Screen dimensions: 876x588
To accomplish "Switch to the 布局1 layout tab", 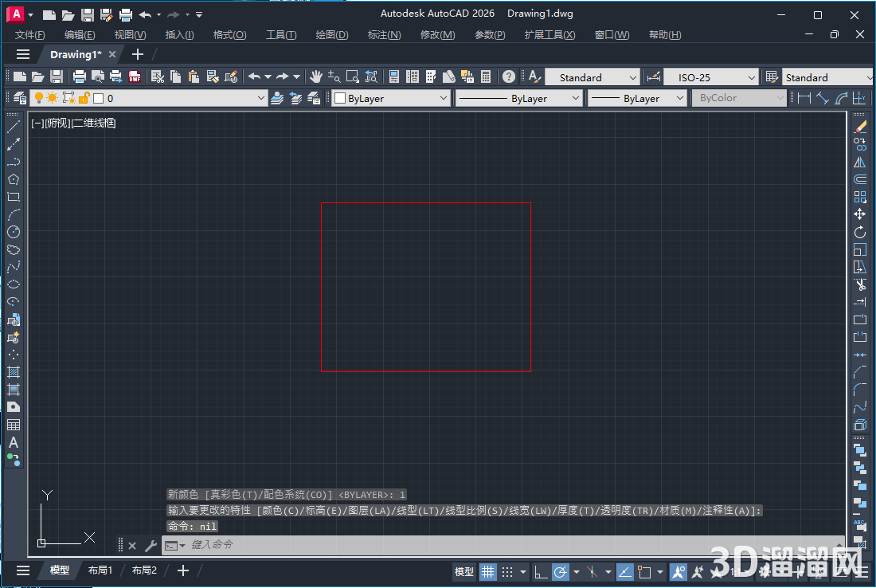I will 100,570.
